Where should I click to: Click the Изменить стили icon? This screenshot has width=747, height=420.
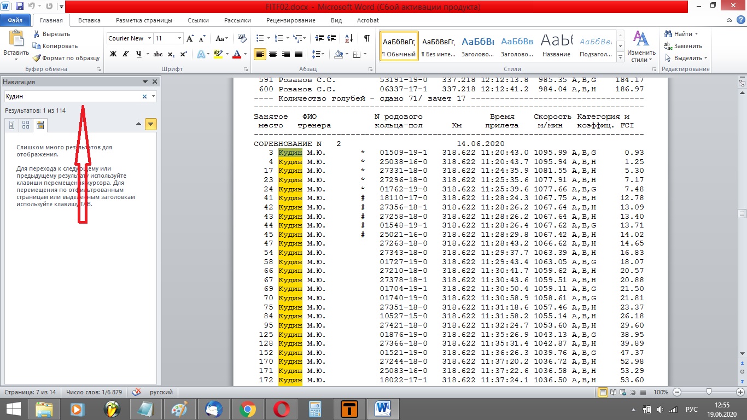[640, 38]
